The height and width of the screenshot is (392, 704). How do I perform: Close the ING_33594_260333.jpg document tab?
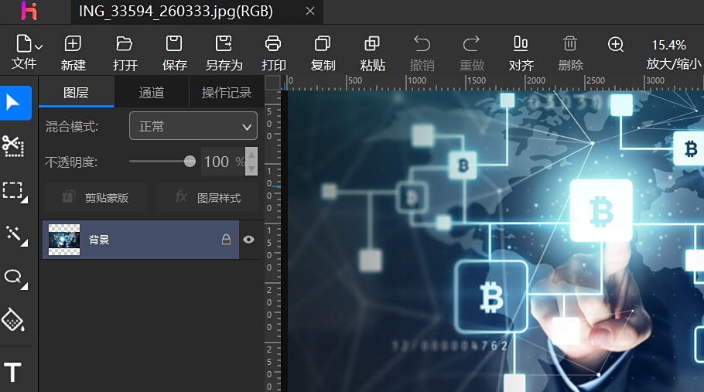coord(310,12)
